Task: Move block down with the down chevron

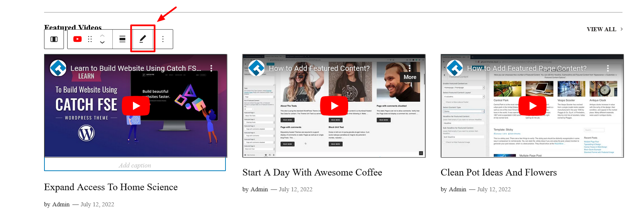Action: (x=102, y=43)
